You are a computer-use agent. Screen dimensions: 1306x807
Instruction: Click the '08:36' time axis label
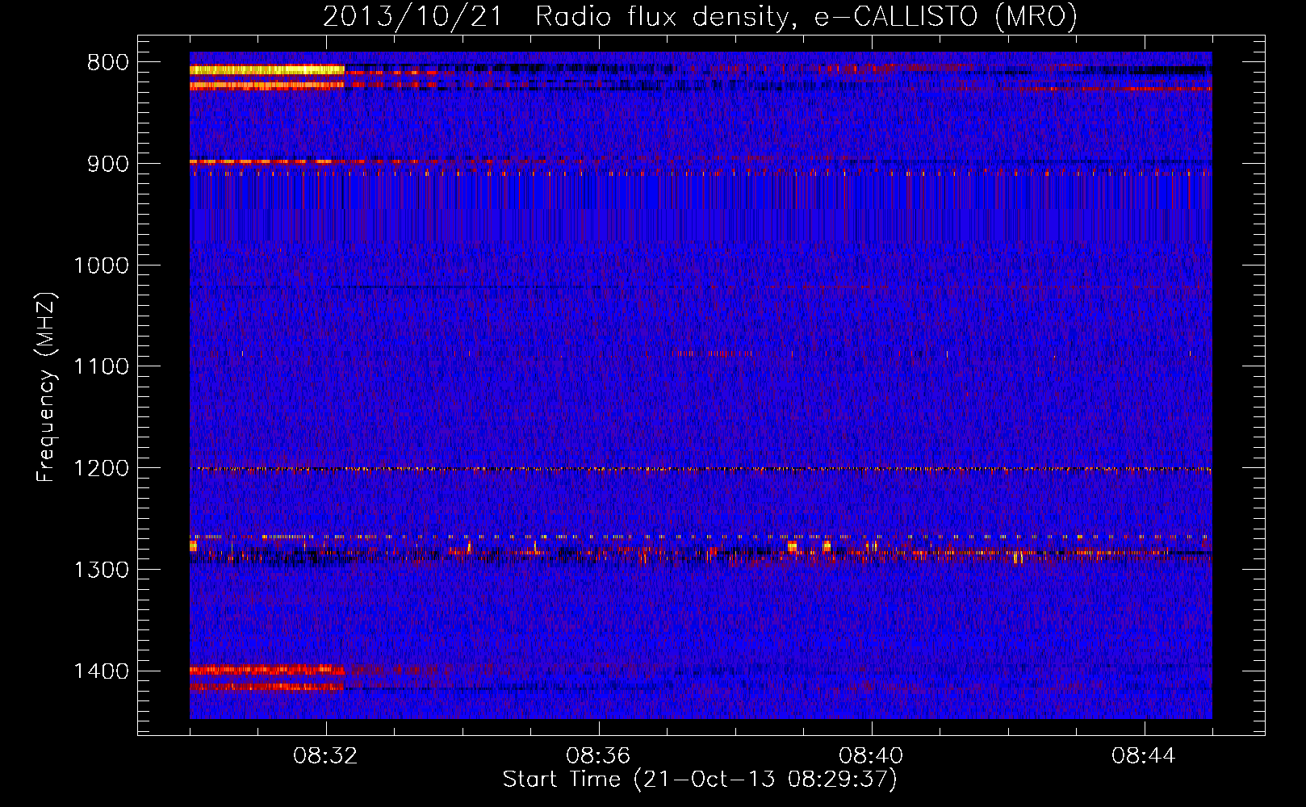[x=599, y=756]
